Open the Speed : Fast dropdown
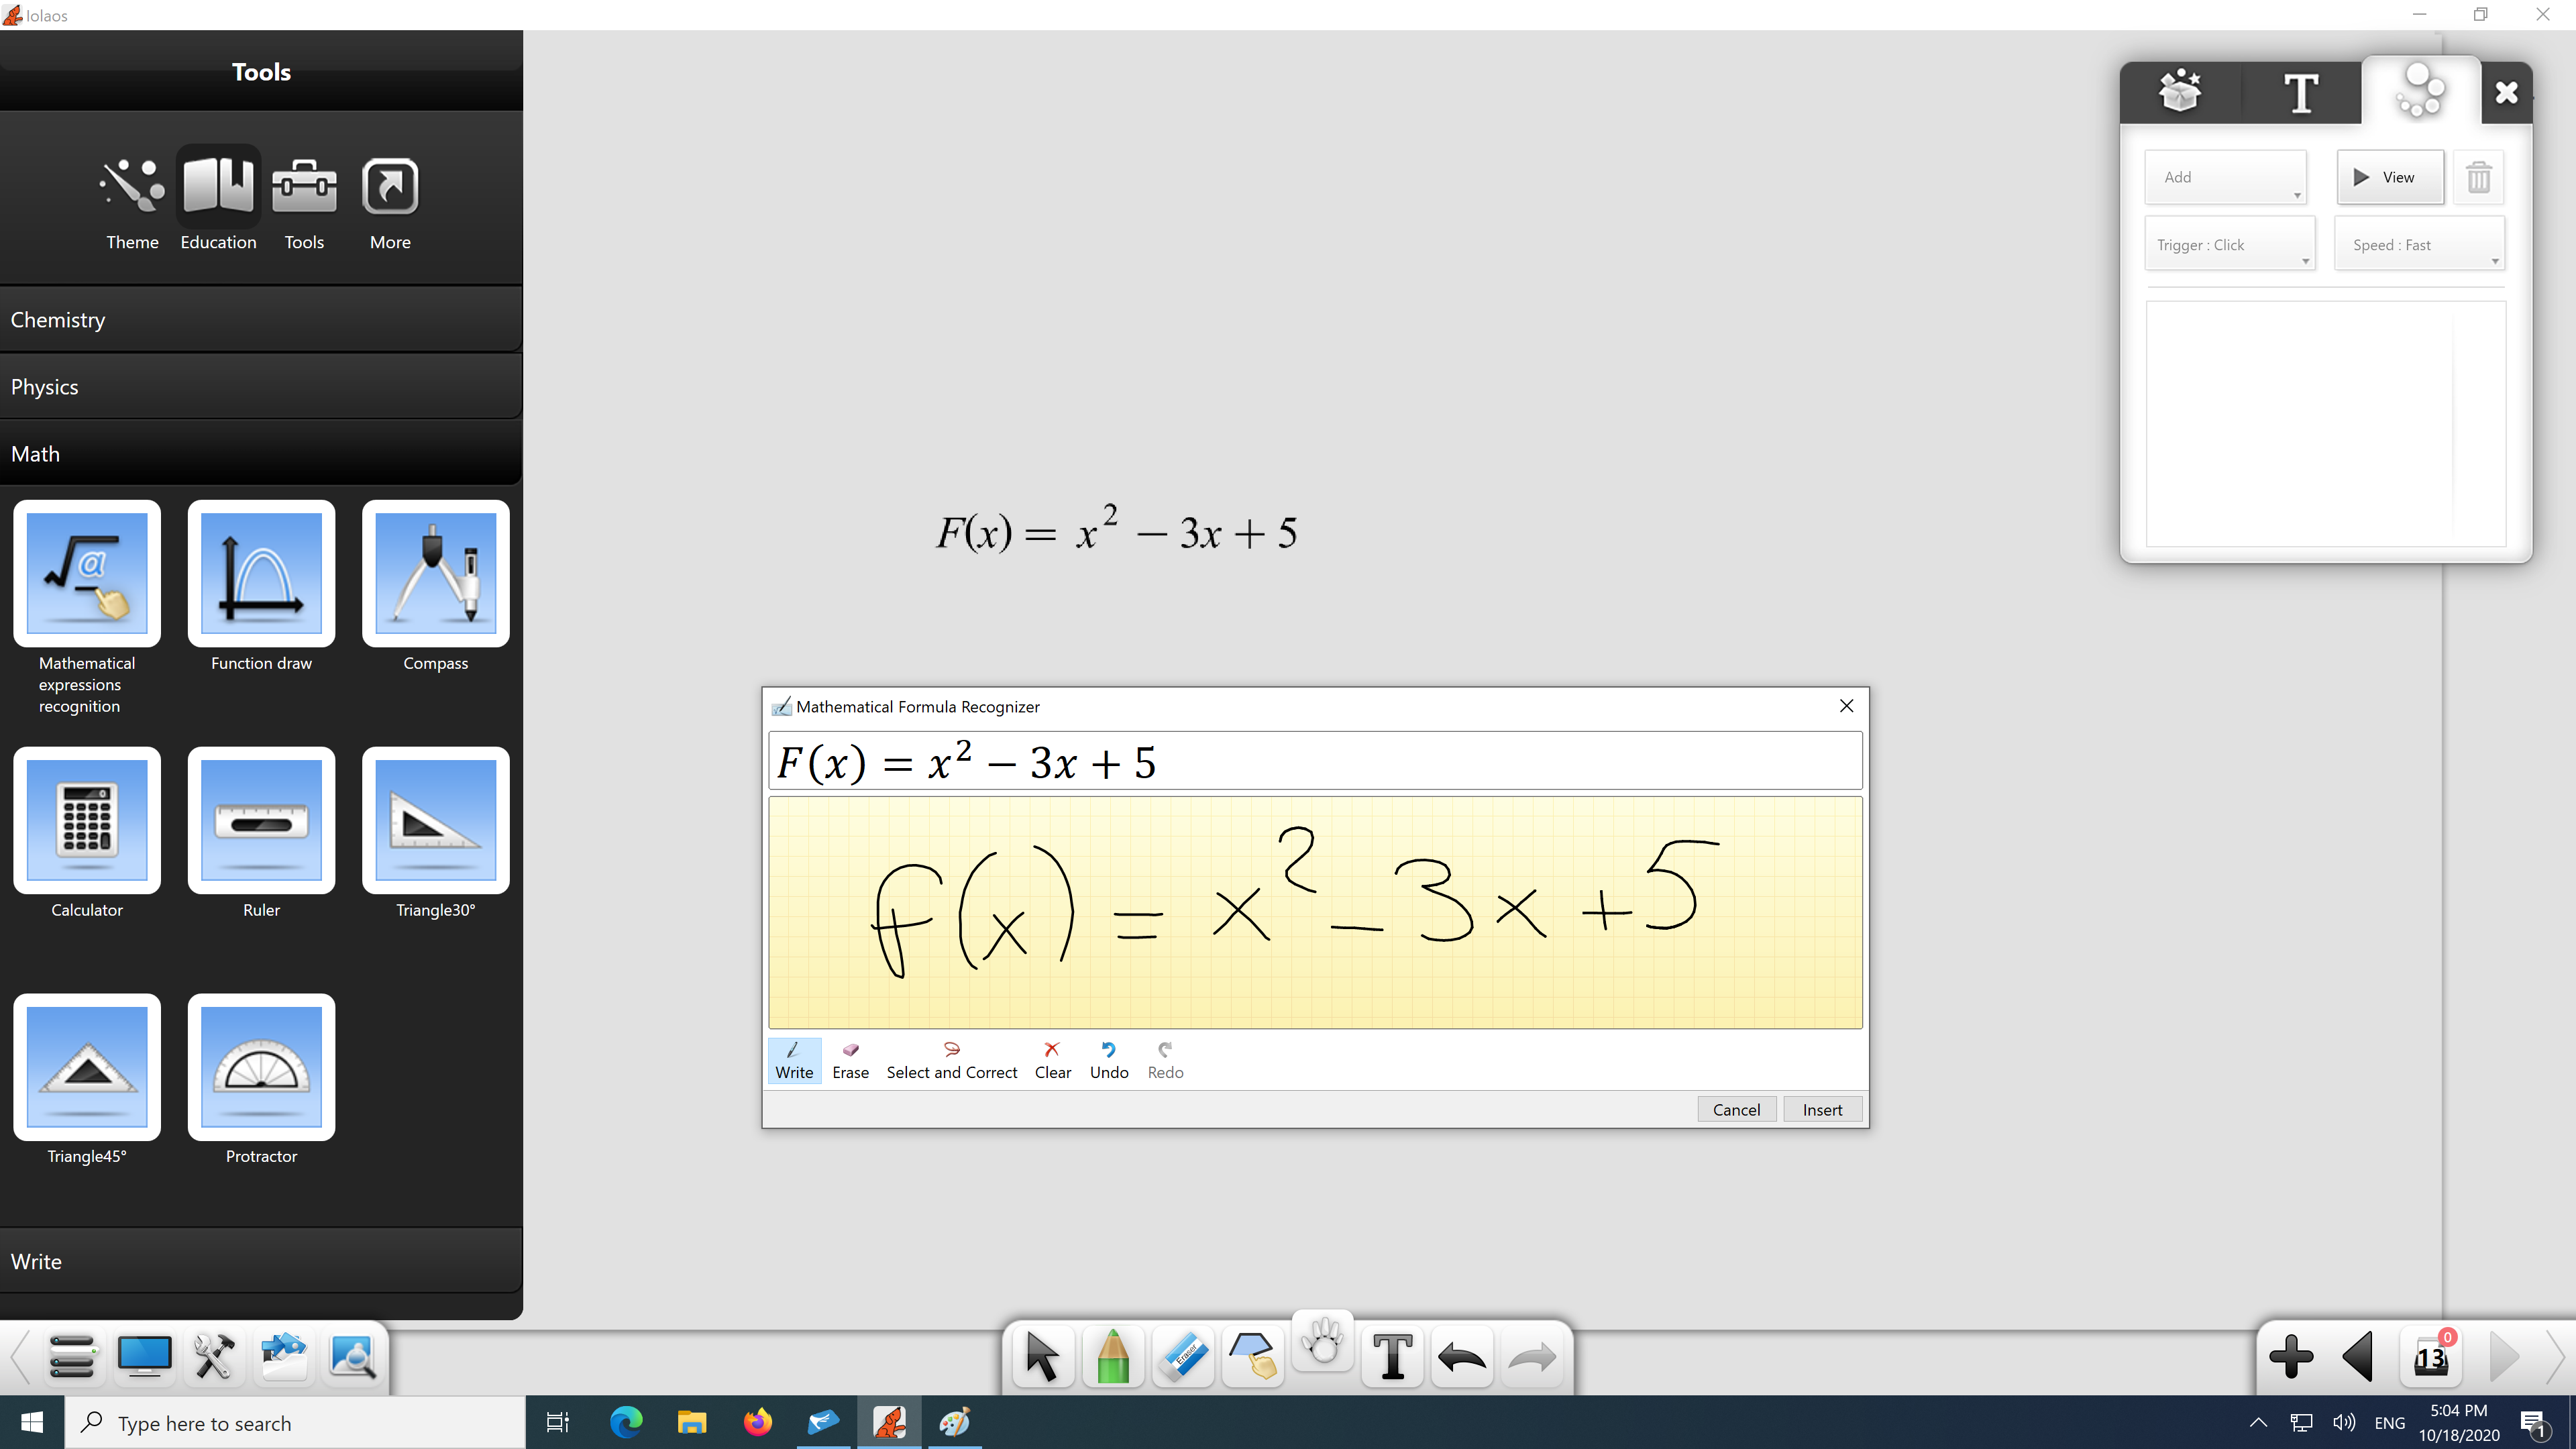Image resolution: width=2576 pixels, height=1449 pixels. pyautogui.click(x=2418, y=245)
